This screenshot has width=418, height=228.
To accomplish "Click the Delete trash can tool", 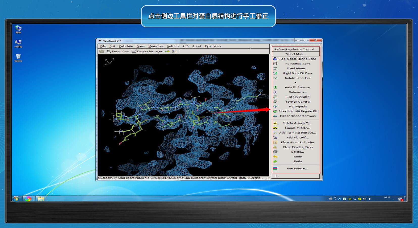I will tap(275, 152).
